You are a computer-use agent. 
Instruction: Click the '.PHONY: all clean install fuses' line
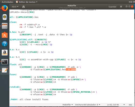[29, 99]
